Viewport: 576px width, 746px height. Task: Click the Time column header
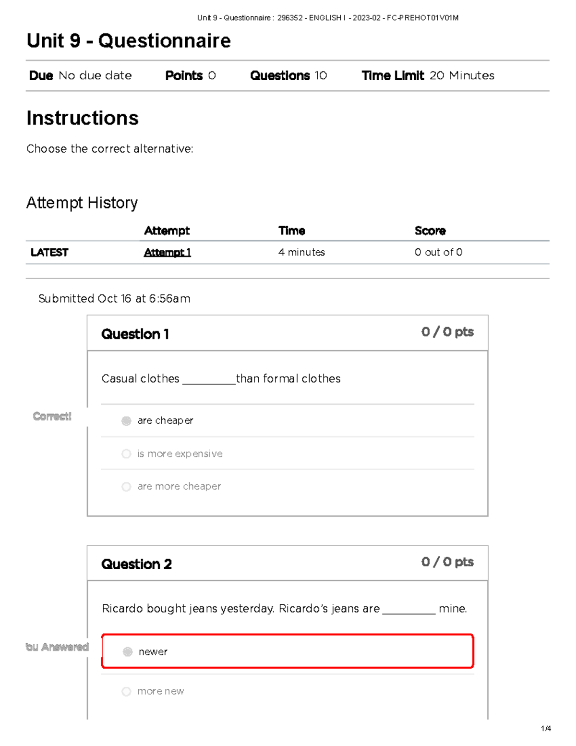point(292,231)
